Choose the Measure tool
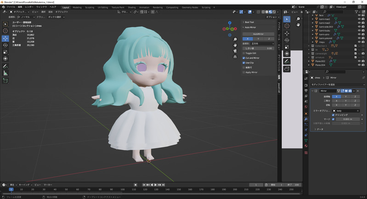This screenshot has height=199, width=367. pyautogui.click(x=5, y=73)
